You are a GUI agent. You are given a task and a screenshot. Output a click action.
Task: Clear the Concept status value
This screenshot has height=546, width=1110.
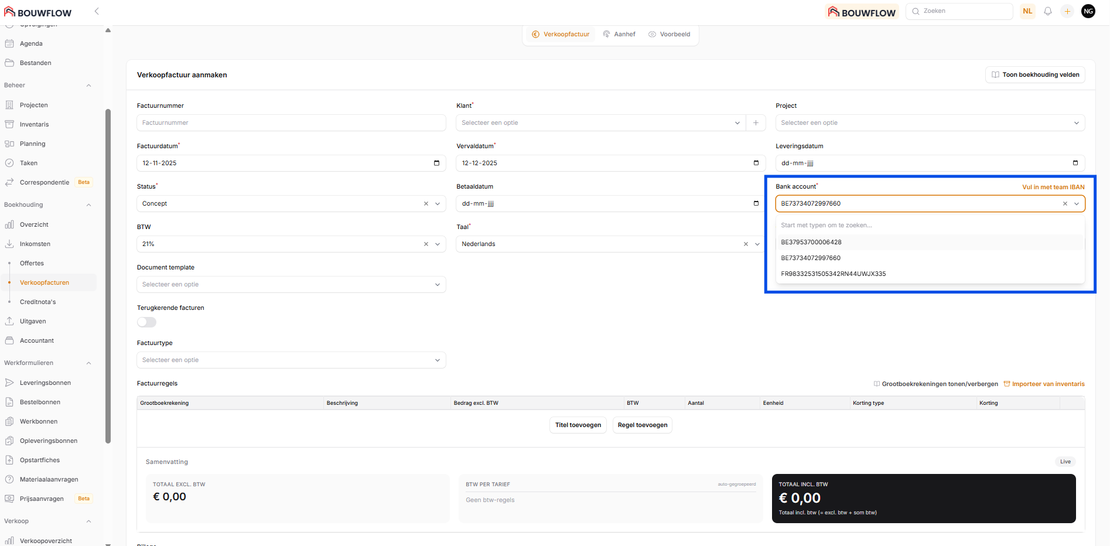[426, 204]
